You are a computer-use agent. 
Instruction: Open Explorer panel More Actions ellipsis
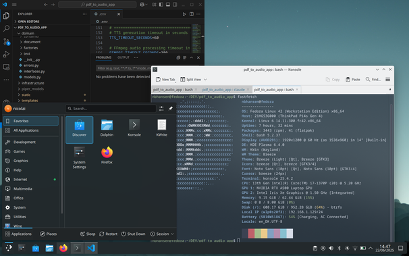point(84,14)
